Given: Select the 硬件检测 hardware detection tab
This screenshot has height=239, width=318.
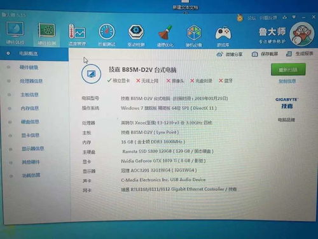Looking at the screenshot, I should pyautogui.click(x=46, y=34).
